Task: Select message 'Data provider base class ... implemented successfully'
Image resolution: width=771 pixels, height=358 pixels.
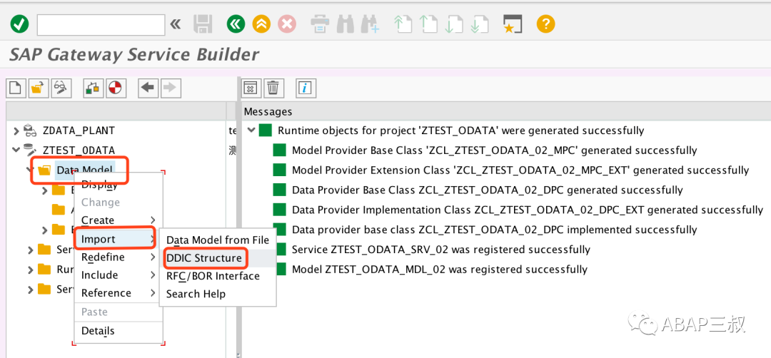Action: [x=494, y=230]
